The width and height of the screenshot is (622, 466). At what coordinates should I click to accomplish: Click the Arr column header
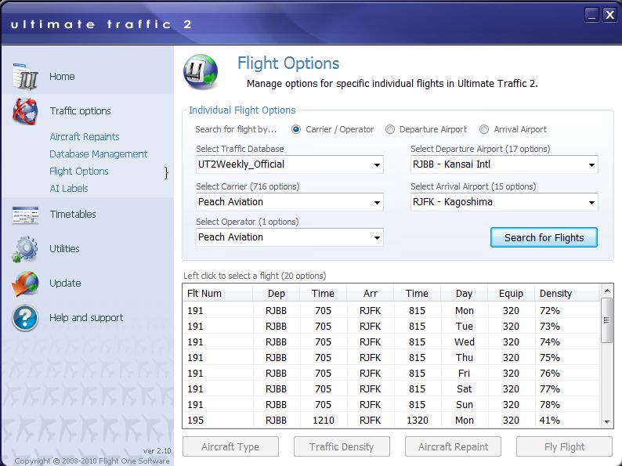click(370, 294)
